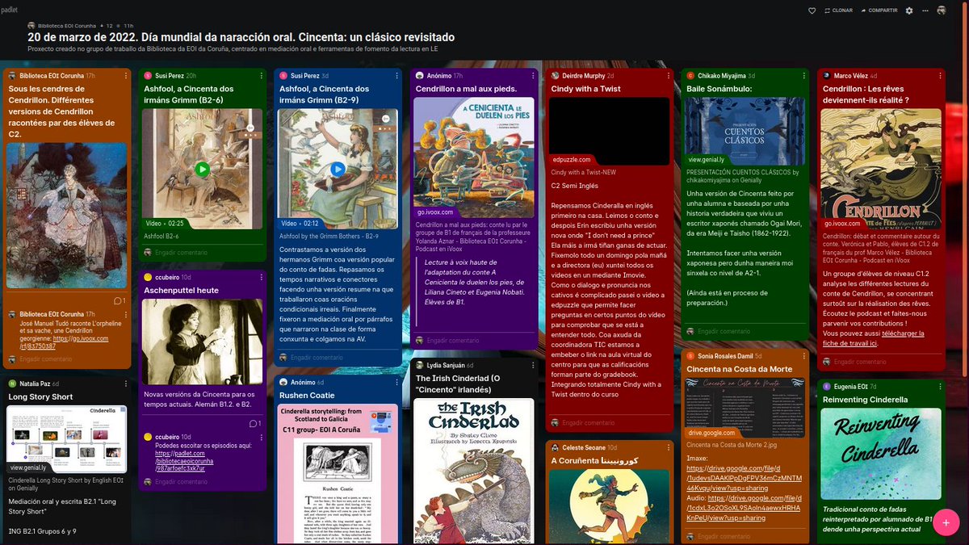The image size is (969, 545).
Task: Open Rushen Coatie storytelling document image
Action: point(338,475)
